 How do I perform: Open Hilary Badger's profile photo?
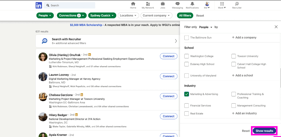pos(43,117)
